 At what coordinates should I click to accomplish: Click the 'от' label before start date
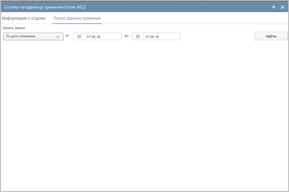[67, 36]
